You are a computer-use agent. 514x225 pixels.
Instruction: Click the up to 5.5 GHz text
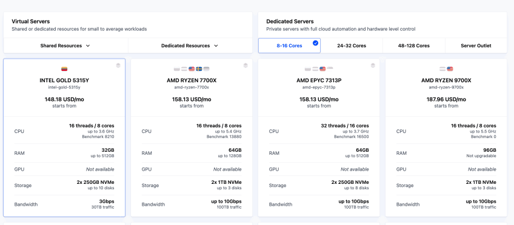pyautogui.click(x=483, y=131)
